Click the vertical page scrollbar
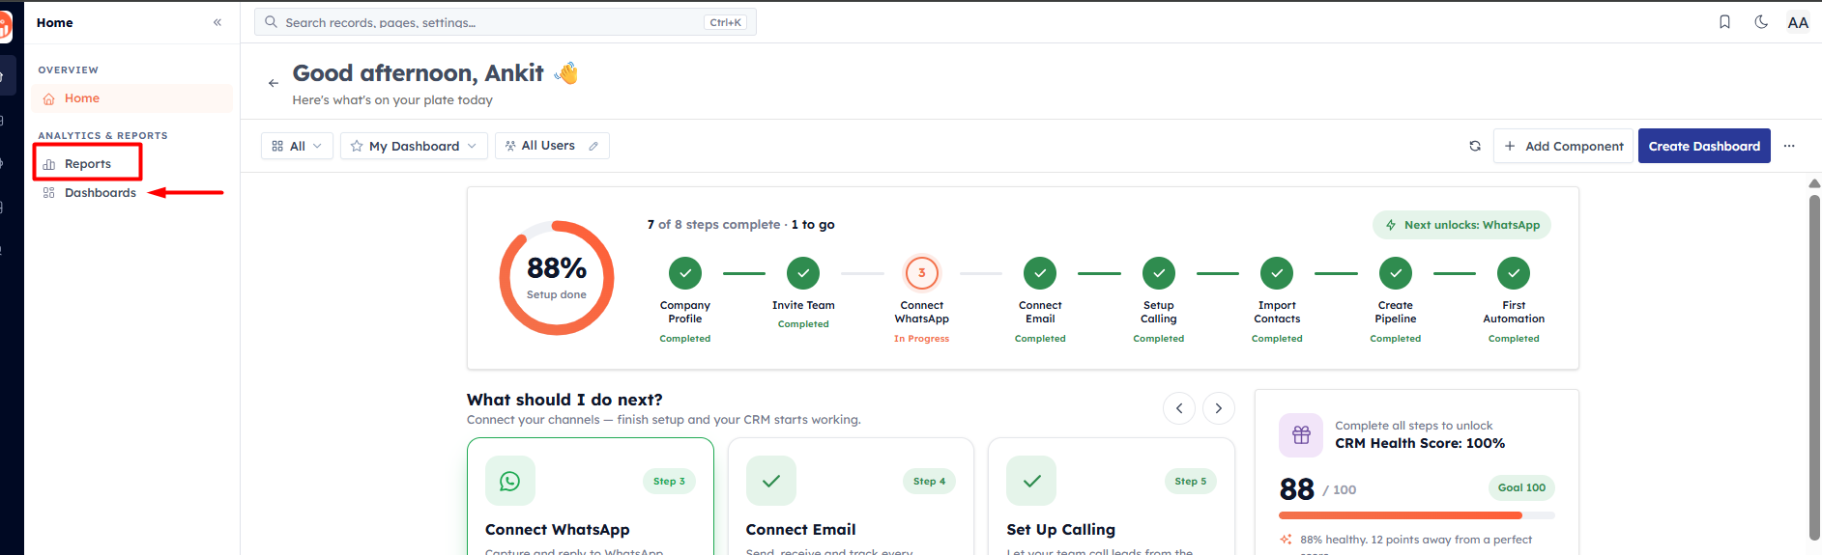This screenshot has height=555, width=1822. click(1814, 367)
